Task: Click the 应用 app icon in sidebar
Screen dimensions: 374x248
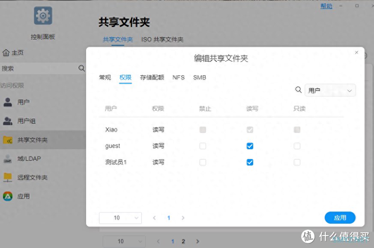Action: [x=8, y=196]
